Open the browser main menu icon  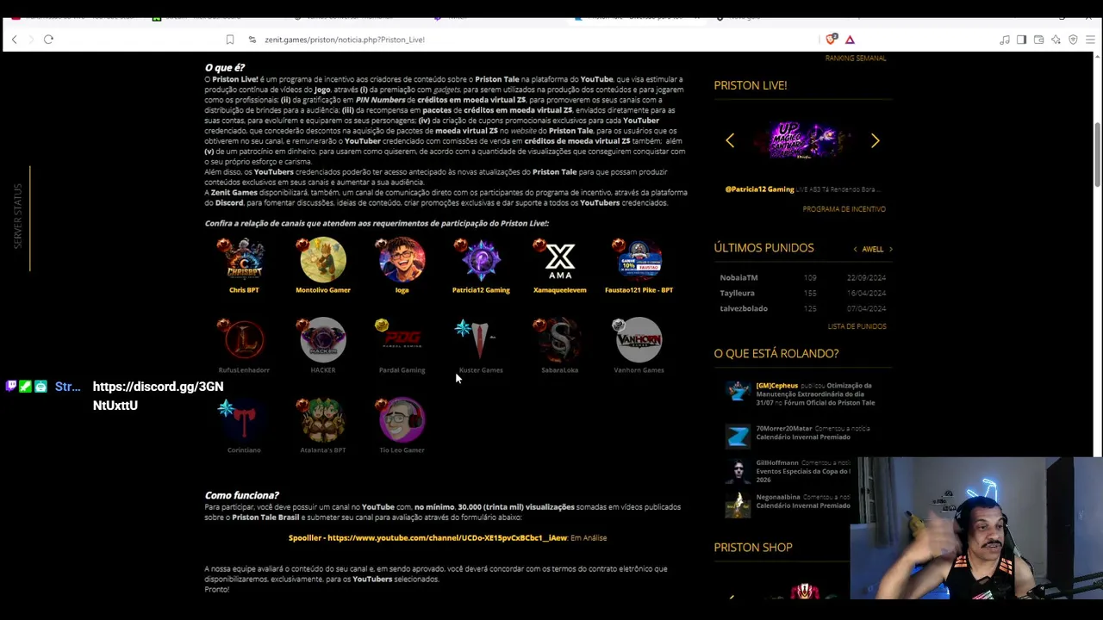point(1090,40)
